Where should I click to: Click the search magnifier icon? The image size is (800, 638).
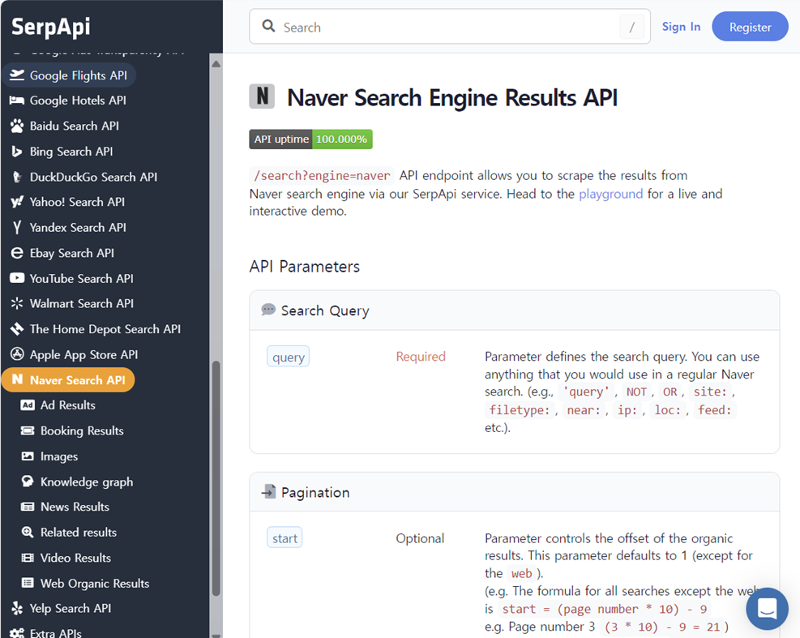(268, 26)
